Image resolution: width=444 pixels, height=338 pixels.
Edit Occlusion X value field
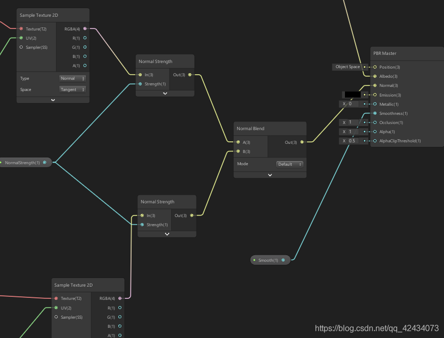(x=353, y=122)
